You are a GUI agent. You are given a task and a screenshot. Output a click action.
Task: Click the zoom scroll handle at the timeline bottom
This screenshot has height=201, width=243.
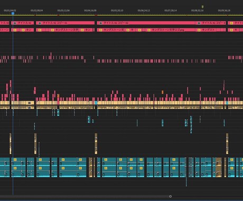170,196
